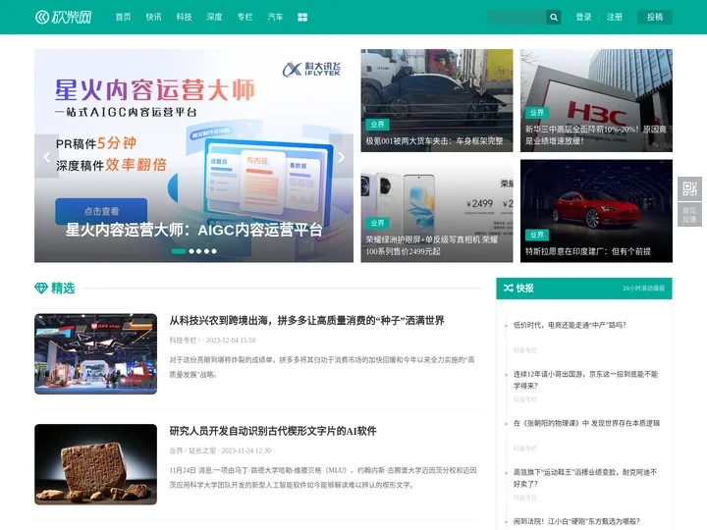Image resolution: width=707 pixels, height=530 pixels.
Task: Click the 精选 diamond icon
Action: point(41,288)
